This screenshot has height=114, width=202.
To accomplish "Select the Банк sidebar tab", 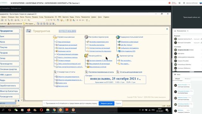I will (x=10, y=36).
